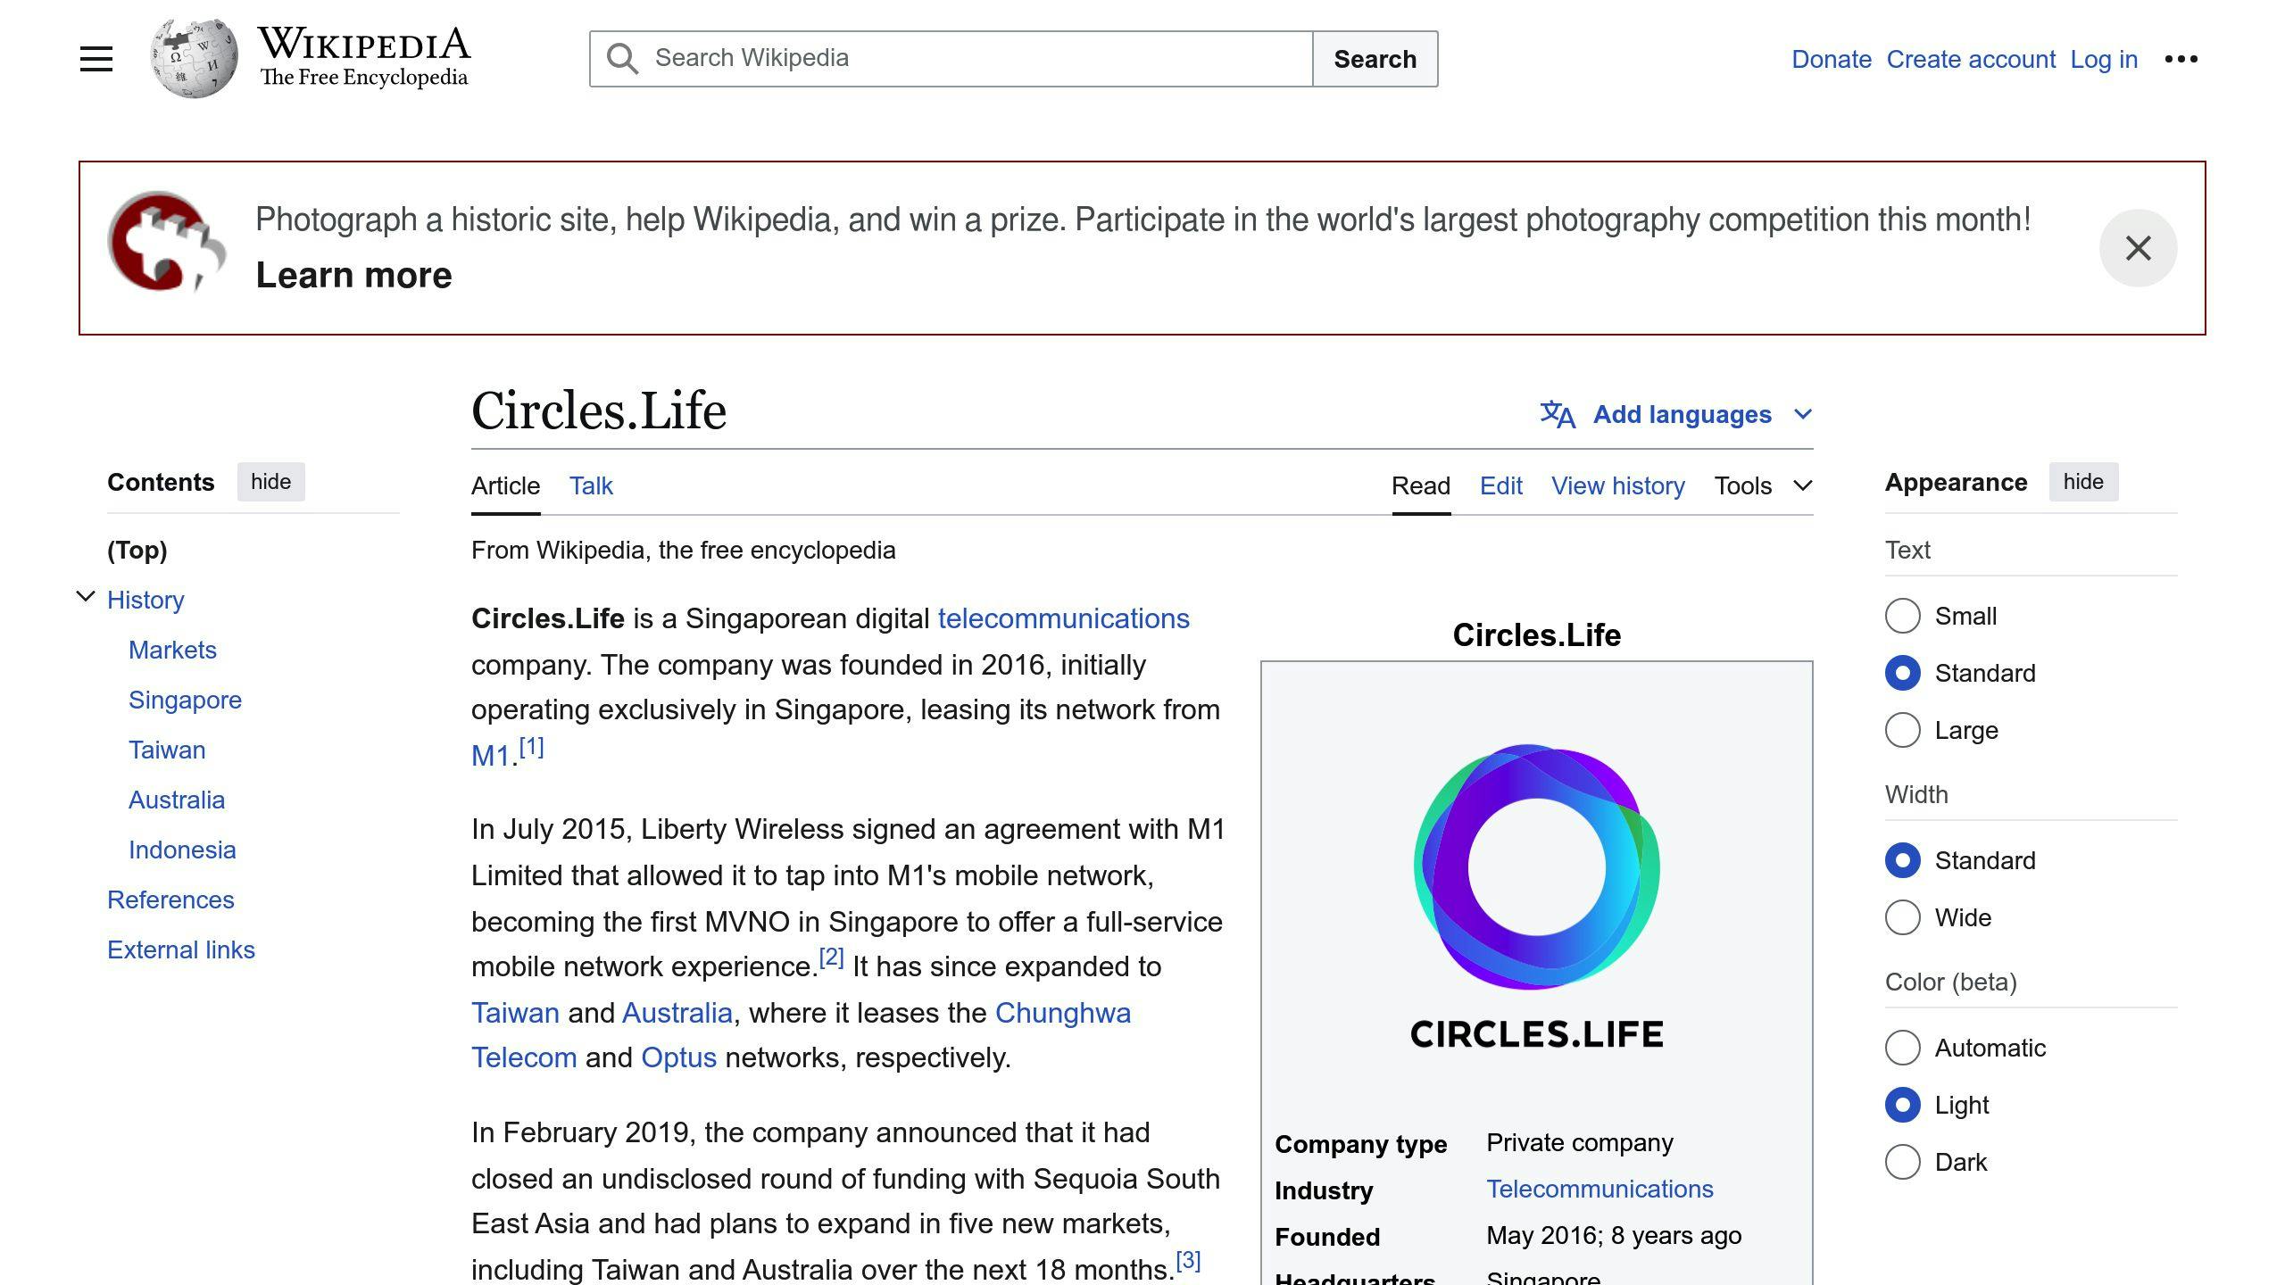Image resolution: width=2285 pixels, height=1285 pixels.
Task: Open the Chunghwa Telecom link
Action: [x=1062, y=1013]
